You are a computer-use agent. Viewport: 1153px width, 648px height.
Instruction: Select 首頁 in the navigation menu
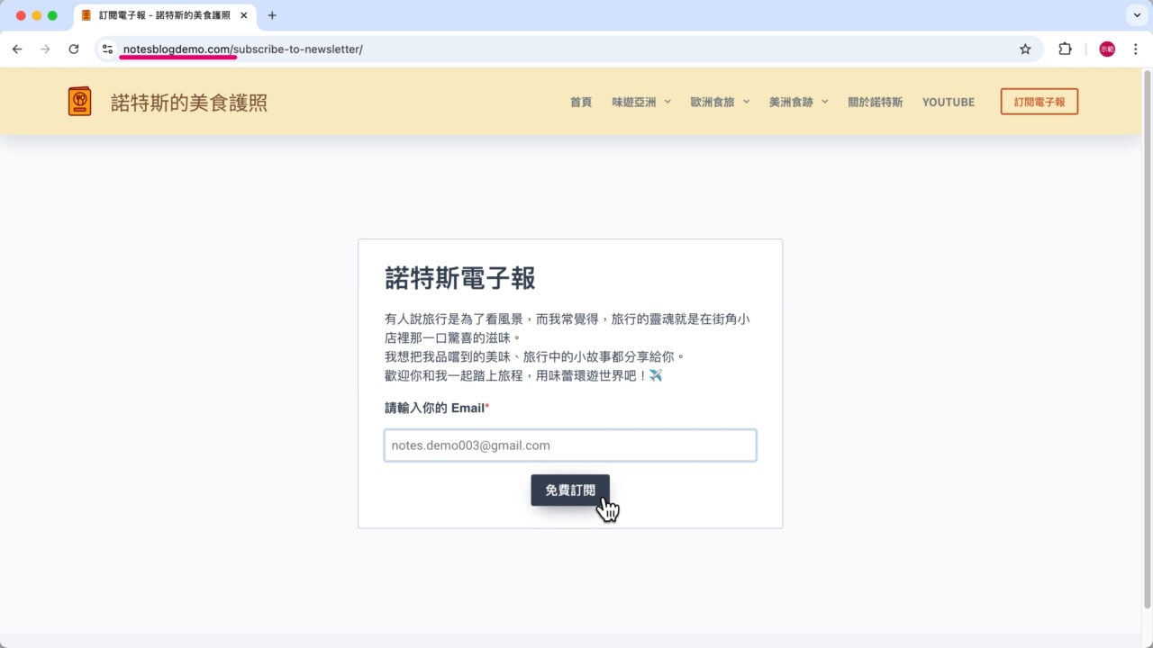click(580, 102)
